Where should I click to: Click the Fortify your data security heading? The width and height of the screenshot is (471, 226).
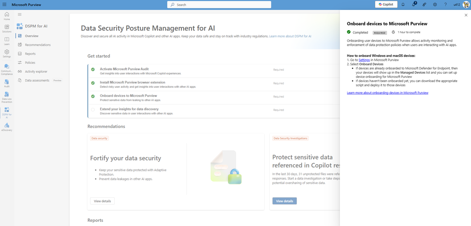126,158
